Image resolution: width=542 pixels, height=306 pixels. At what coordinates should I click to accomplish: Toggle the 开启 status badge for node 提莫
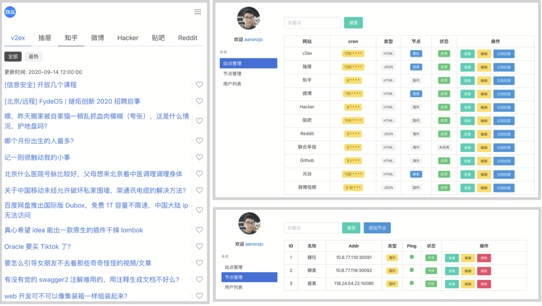click(431, 284)
